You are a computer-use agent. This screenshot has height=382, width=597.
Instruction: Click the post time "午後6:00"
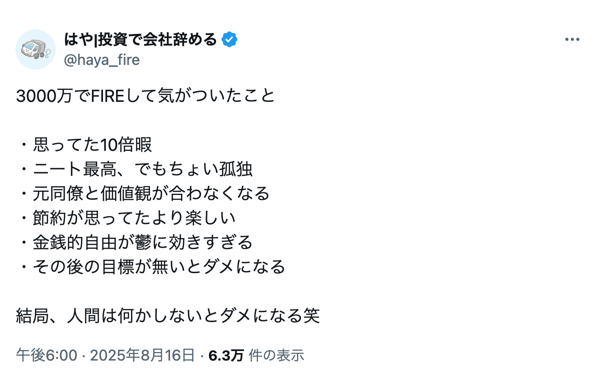click(x=46, y=356)
